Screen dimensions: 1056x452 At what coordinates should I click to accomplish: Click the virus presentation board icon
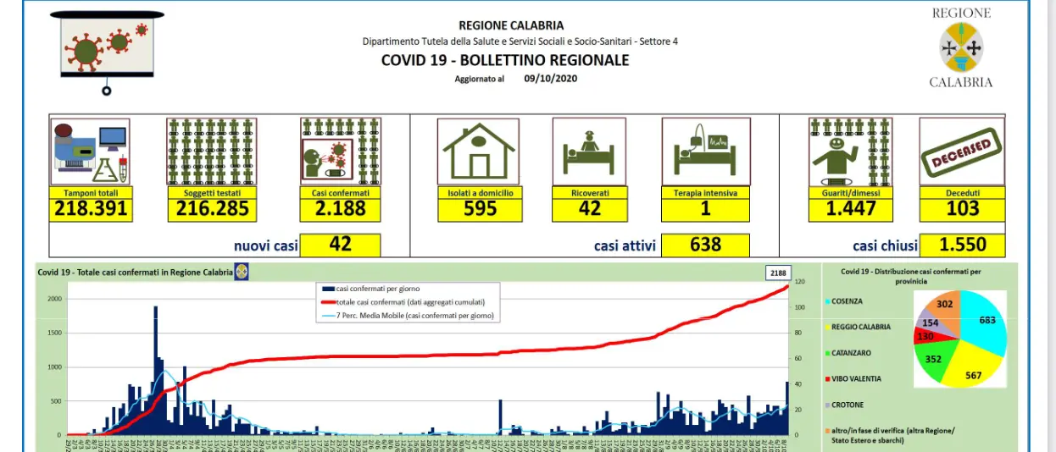107,51
